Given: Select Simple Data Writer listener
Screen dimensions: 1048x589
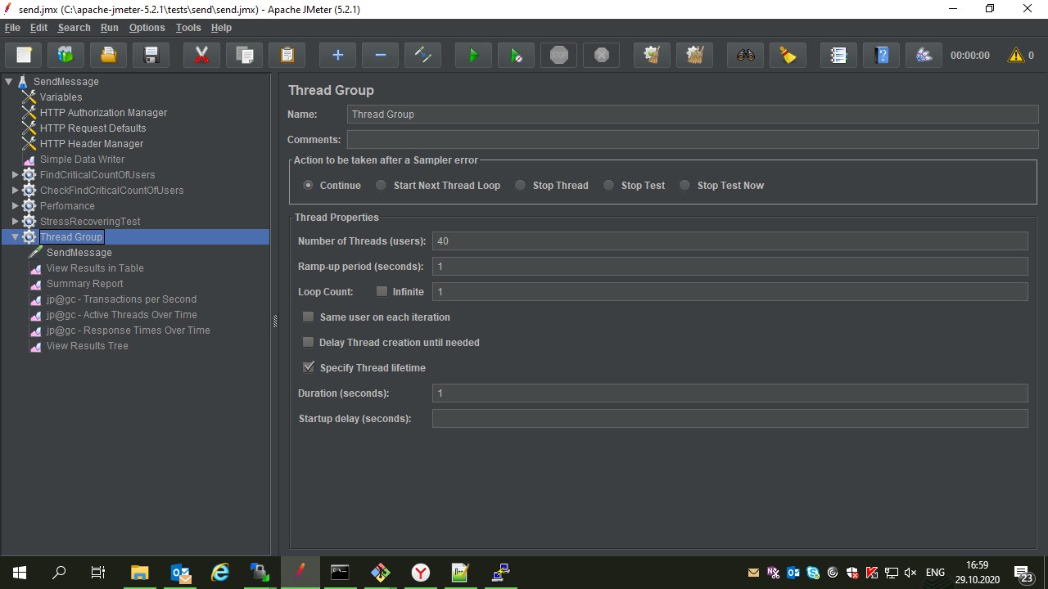Looking at the screenshot, I should pos(82,160).
